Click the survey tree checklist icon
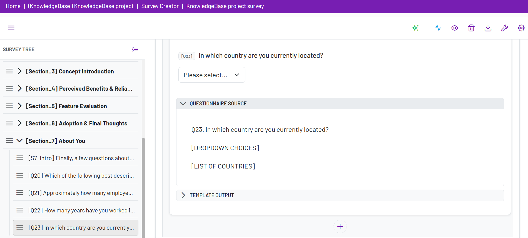This screenshot has height=238, width=528. (135, 49)
